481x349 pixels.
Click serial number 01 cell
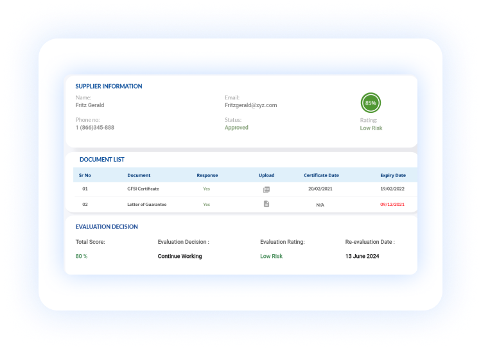[x=85, y=189]
